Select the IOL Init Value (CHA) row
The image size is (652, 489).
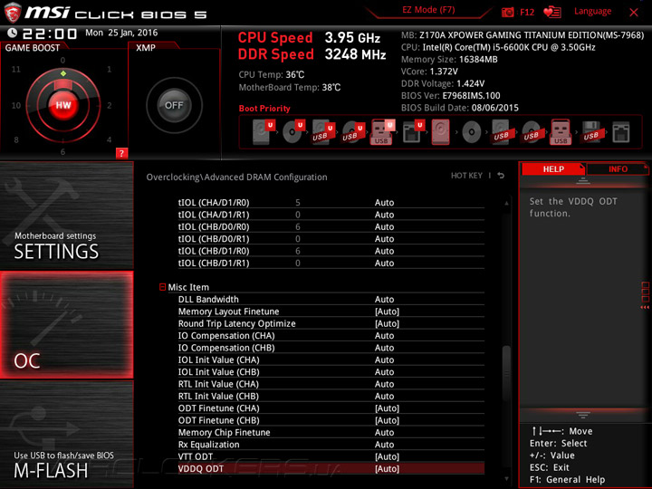tap(331, 360)
